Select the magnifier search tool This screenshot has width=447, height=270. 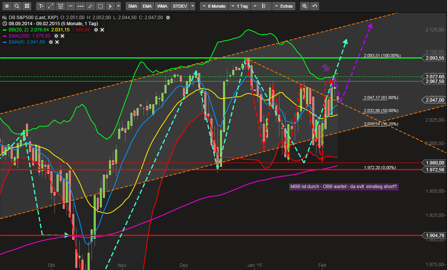pos(17,6)
